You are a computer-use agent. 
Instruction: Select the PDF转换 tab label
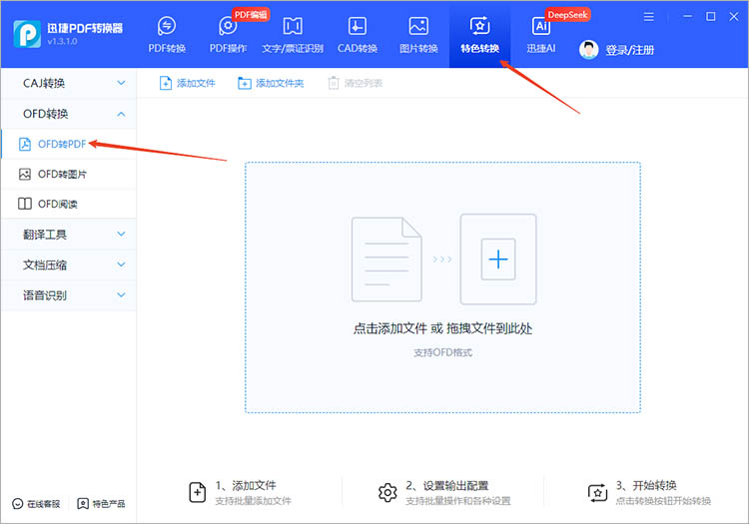tap(167, 48)
